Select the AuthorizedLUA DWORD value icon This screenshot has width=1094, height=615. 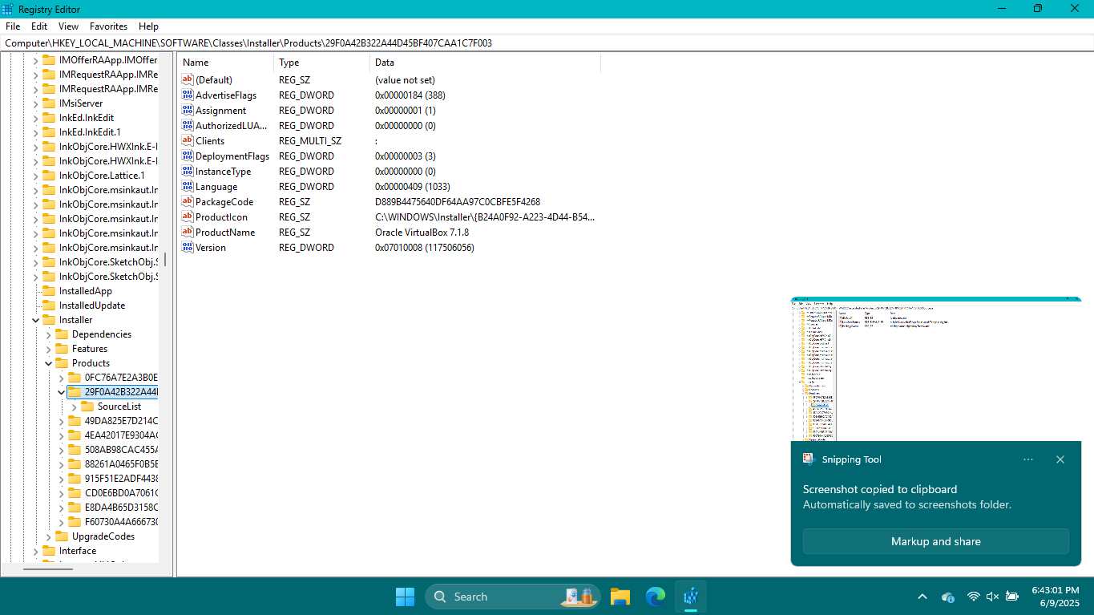pyautogui.click(x=188, y=126)
